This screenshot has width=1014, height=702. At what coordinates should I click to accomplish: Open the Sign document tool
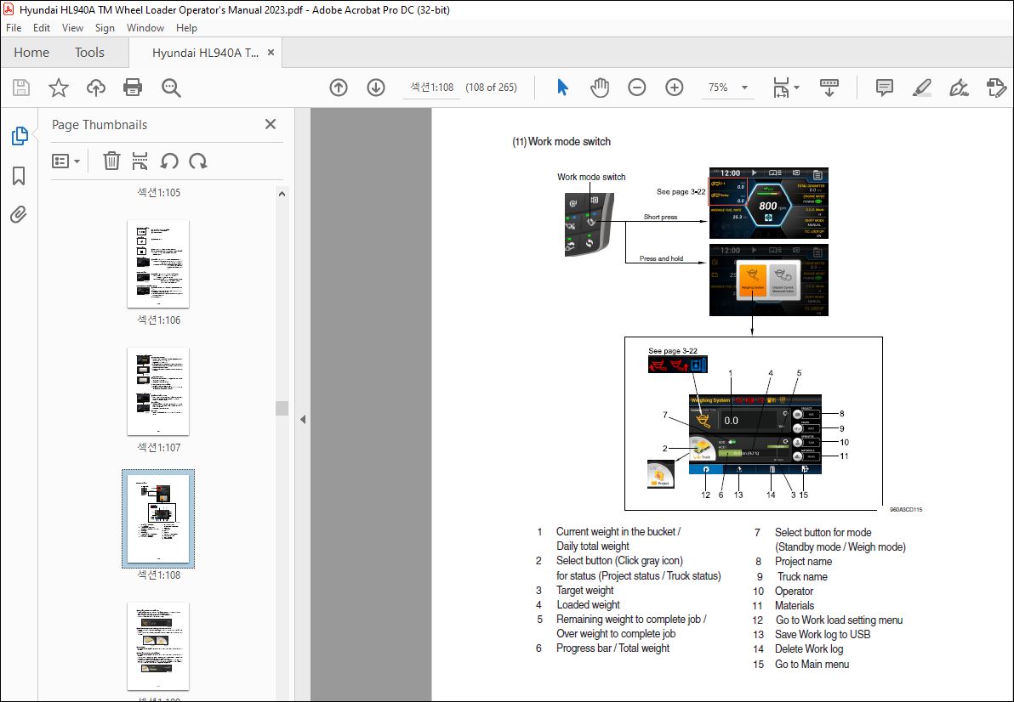tap(959, 88)
